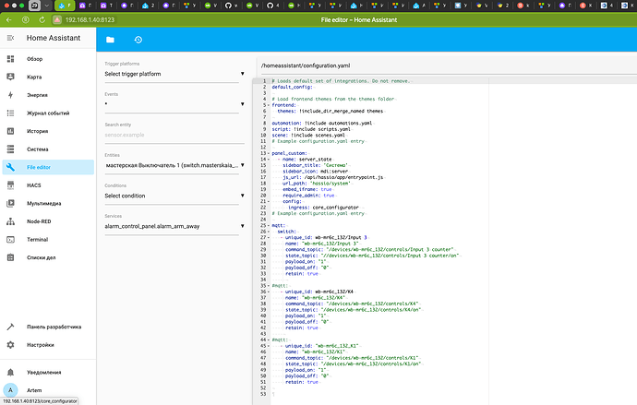Open the Настройки sidebar link

point(48,344)
